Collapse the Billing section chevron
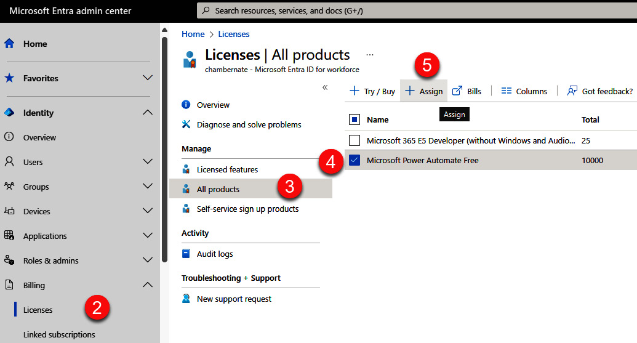The width and height of the screenshot is (637, 343). point(148,285)
